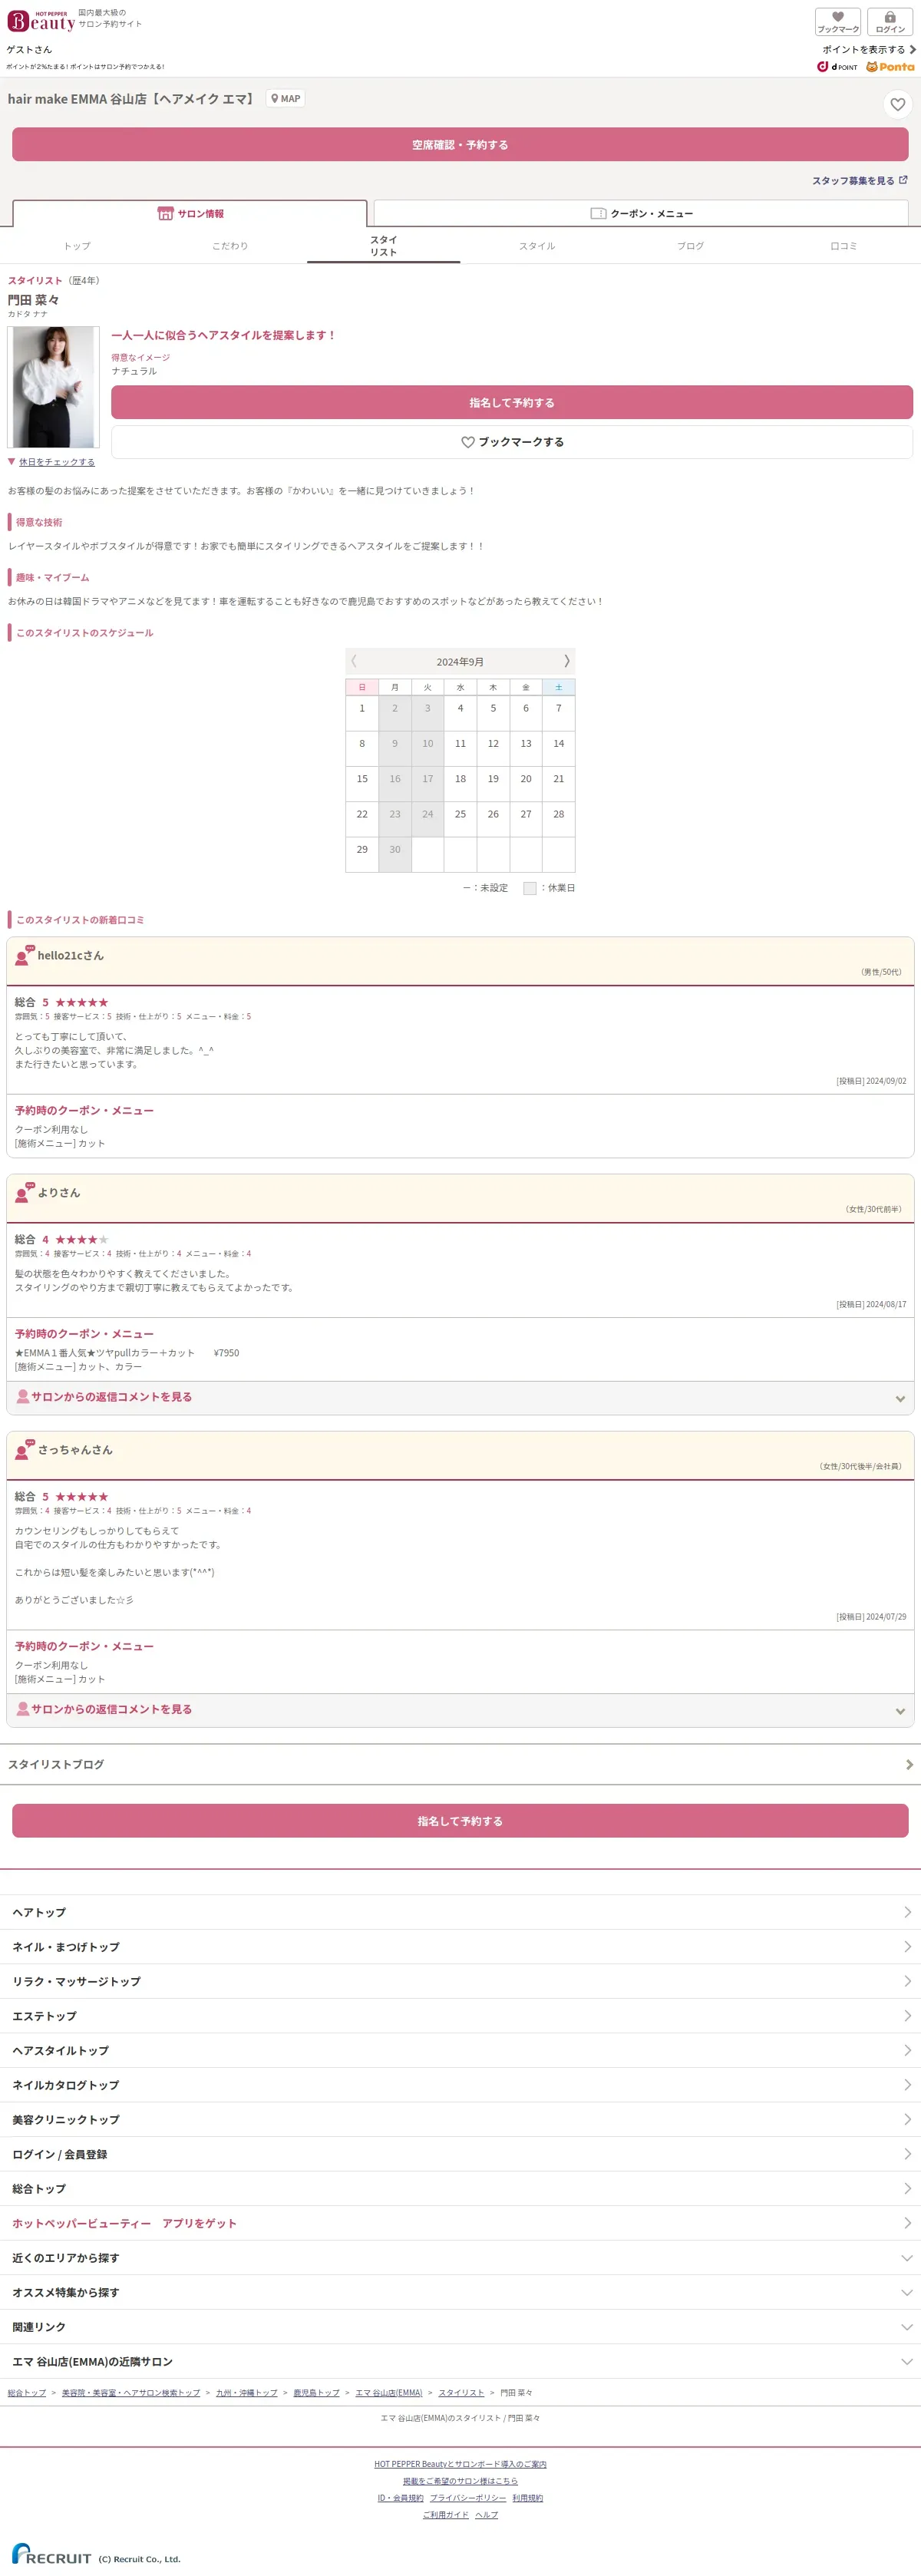
Task: Open スタッフ募集を見る link
Action: click(859, 181)
